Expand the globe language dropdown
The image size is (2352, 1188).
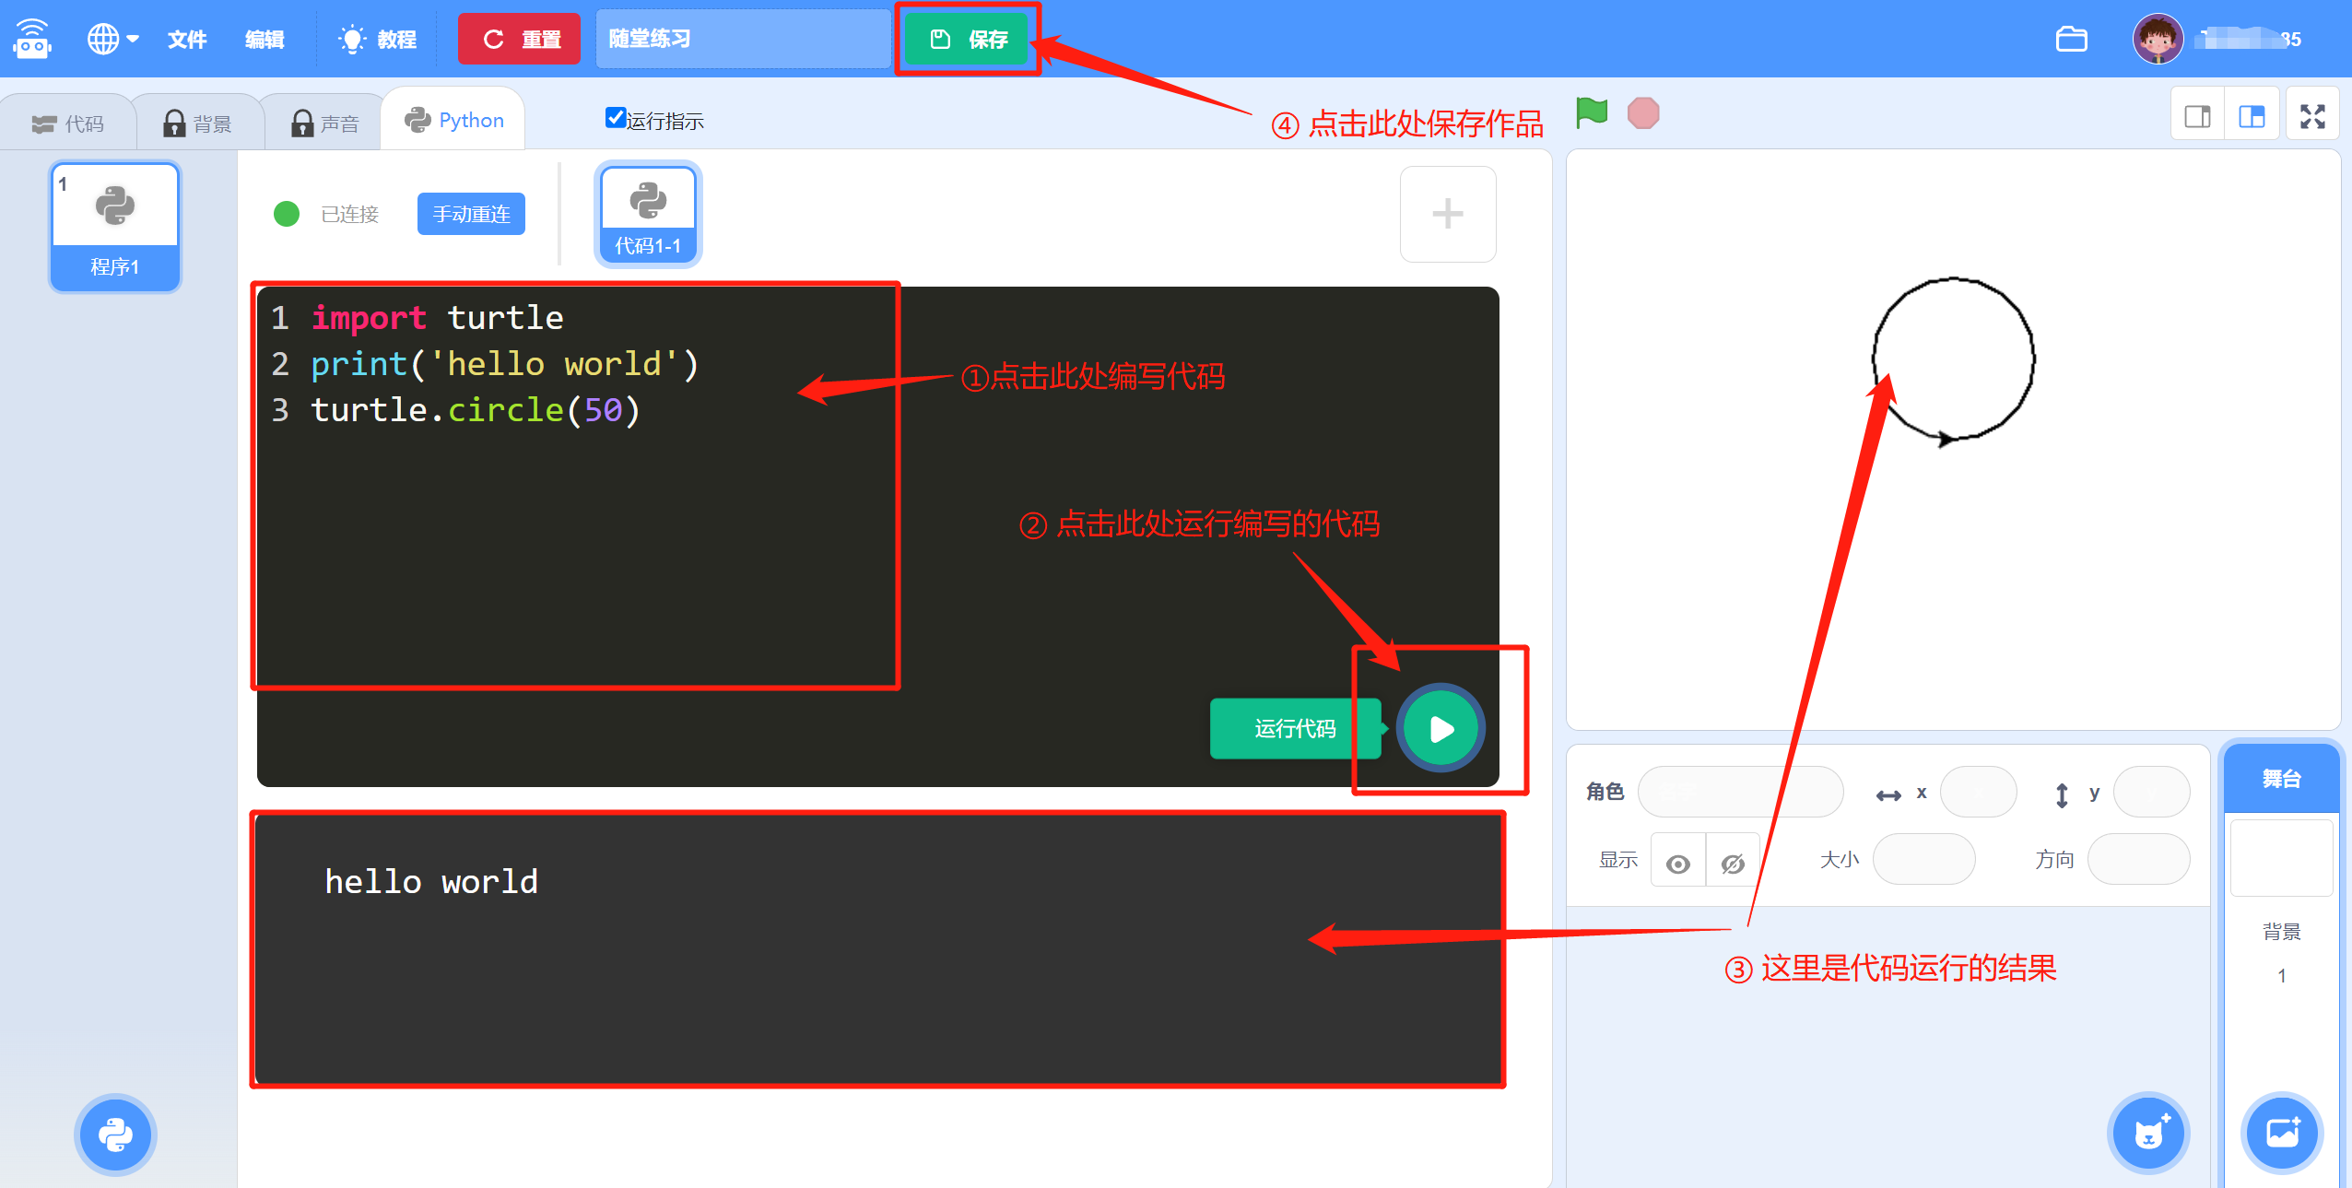tap(112, 39)
